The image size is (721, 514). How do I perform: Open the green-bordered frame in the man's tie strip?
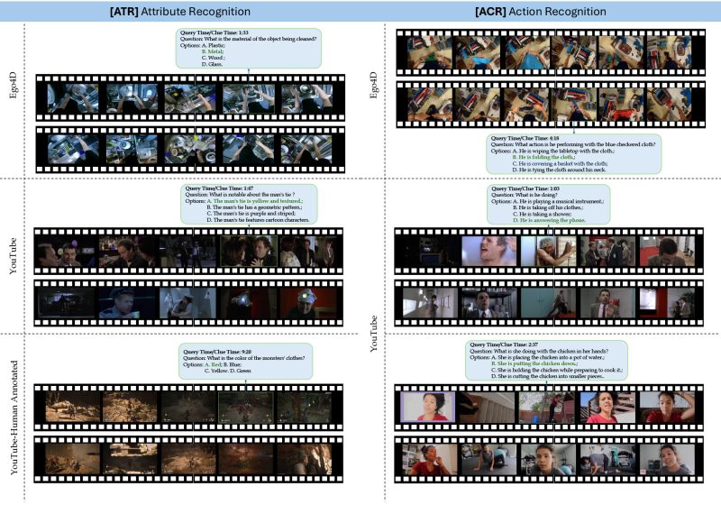pos(249,252)
